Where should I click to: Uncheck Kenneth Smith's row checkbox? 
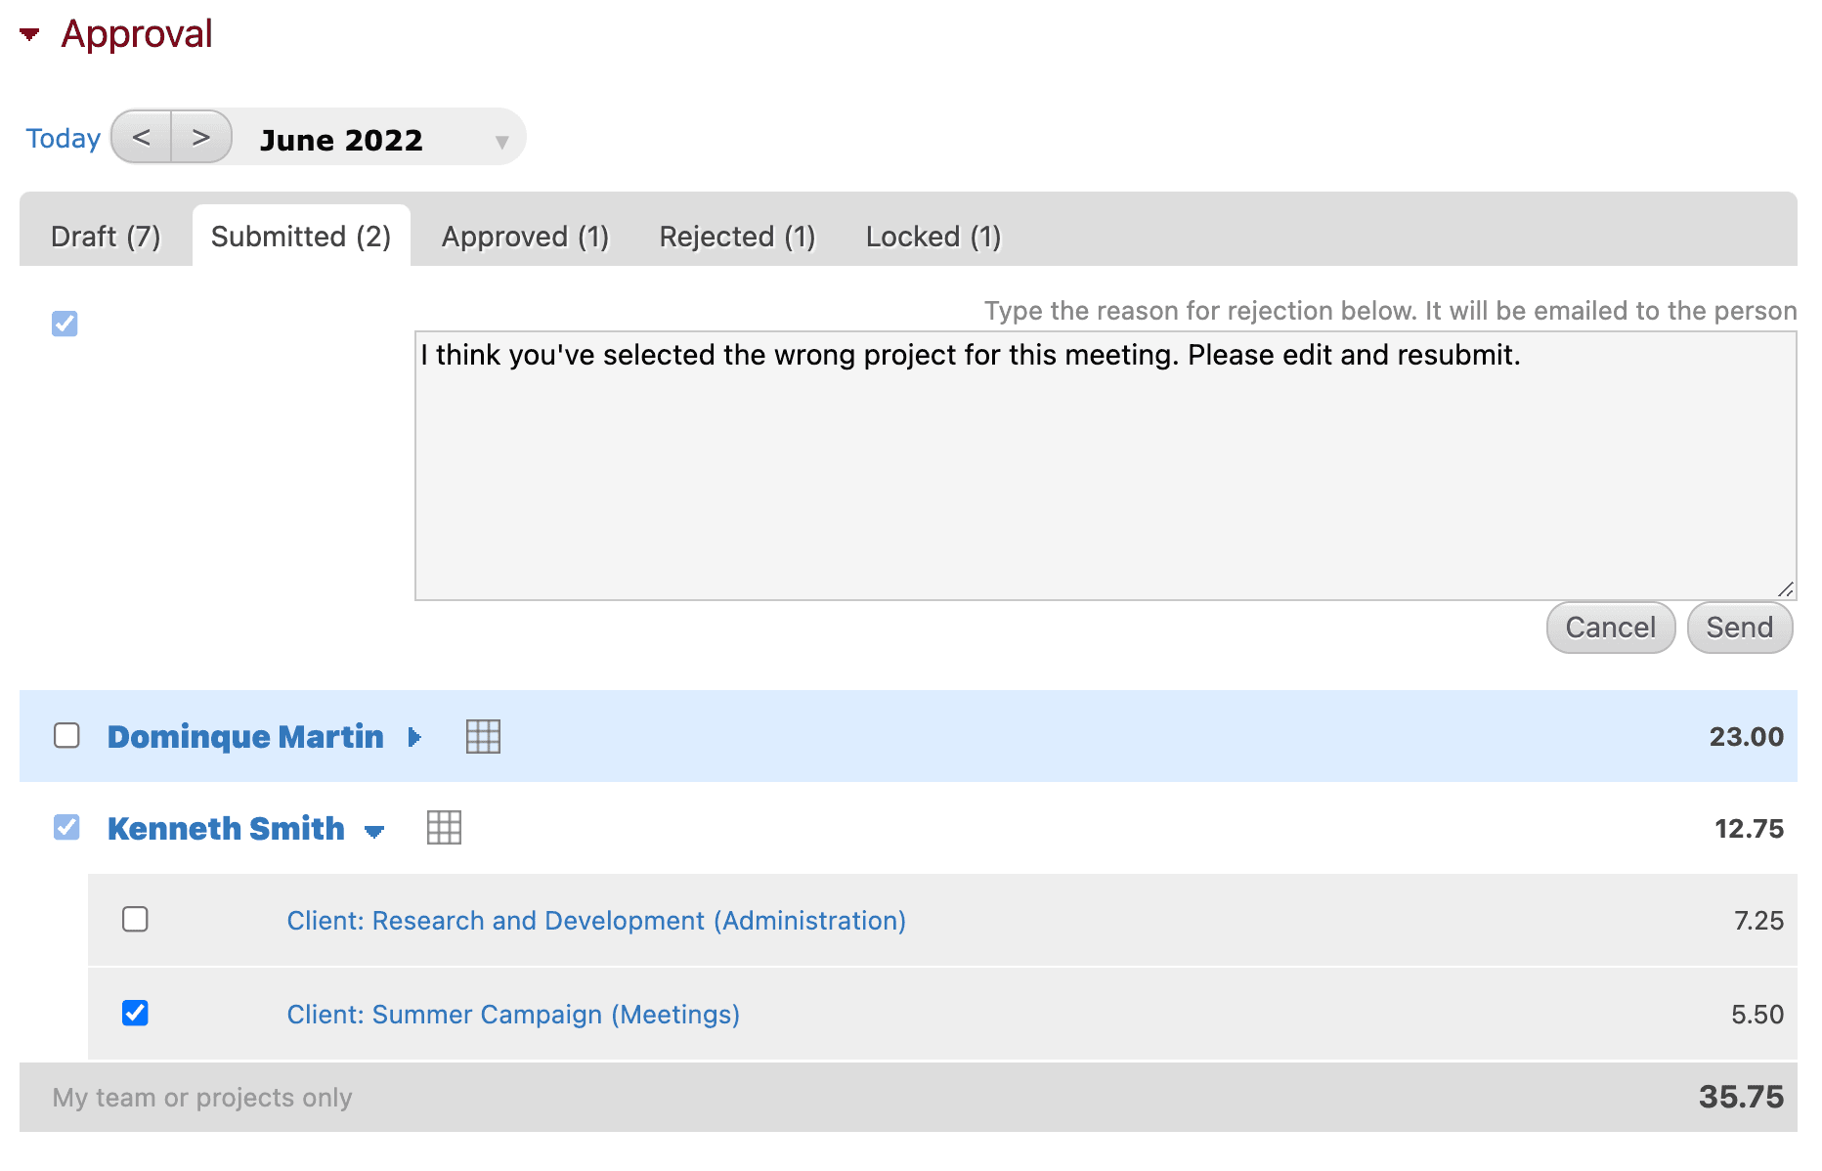[x=66, y=828]
